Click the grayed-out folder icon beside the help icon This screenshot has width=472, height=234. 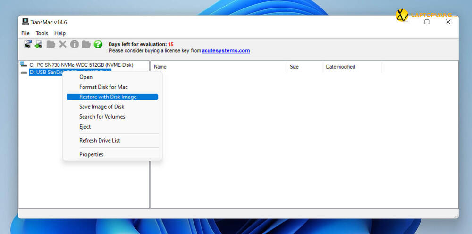86,44
